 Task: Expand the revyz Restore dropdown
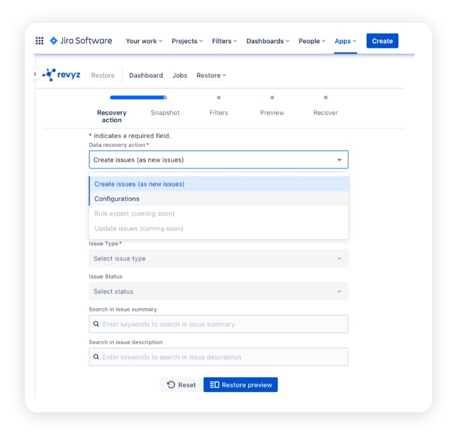(211, 75)
